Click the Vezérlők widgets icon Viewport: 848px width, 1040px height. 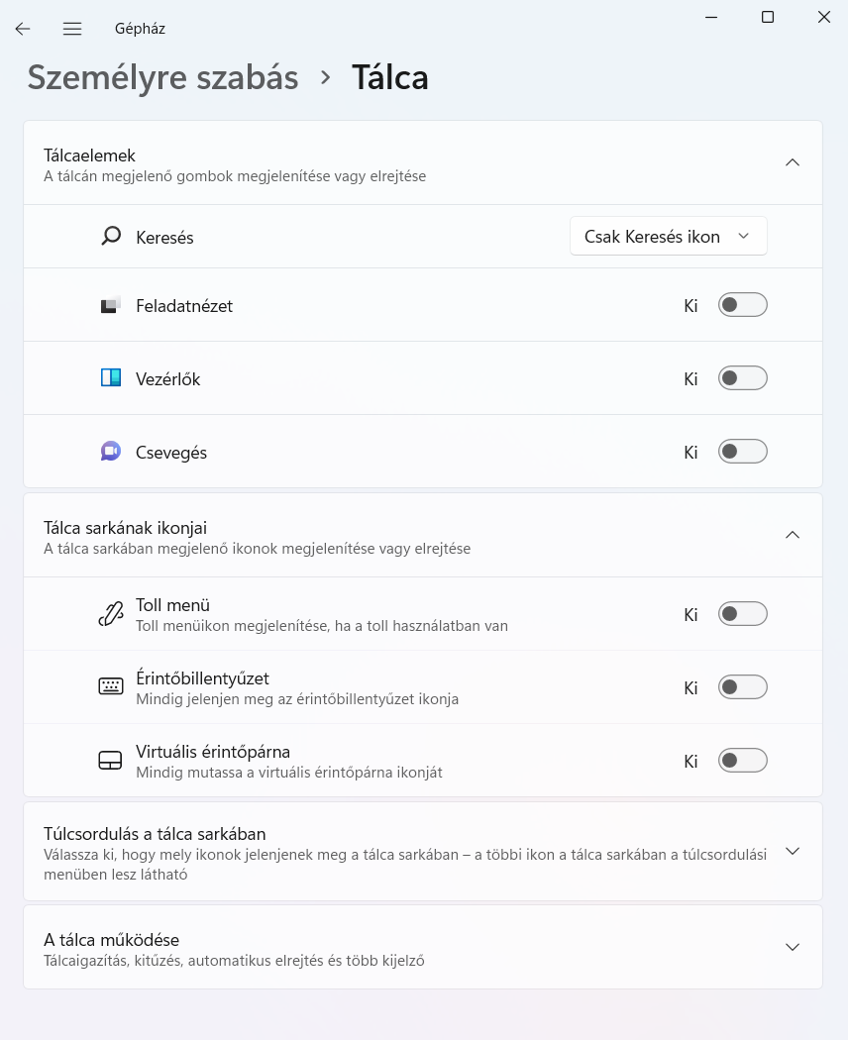coord(111,378)
